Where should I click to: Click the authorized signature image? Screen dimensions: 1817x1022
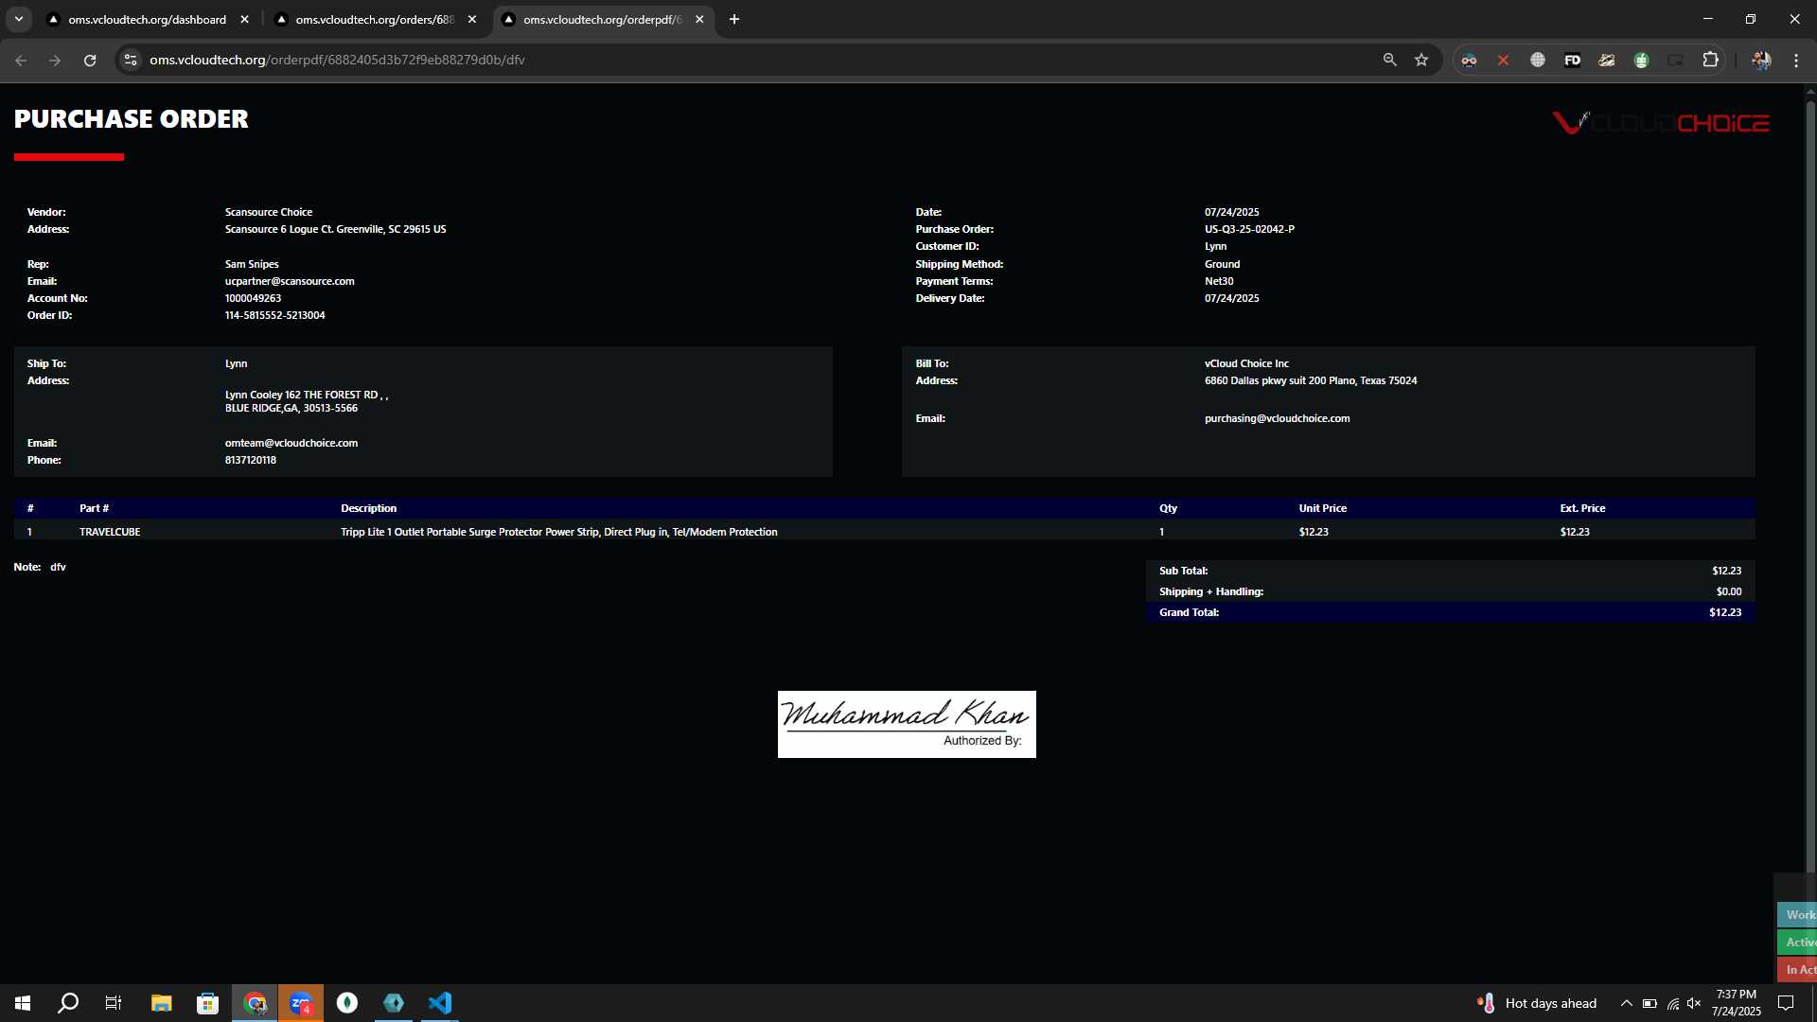[907, 724]
